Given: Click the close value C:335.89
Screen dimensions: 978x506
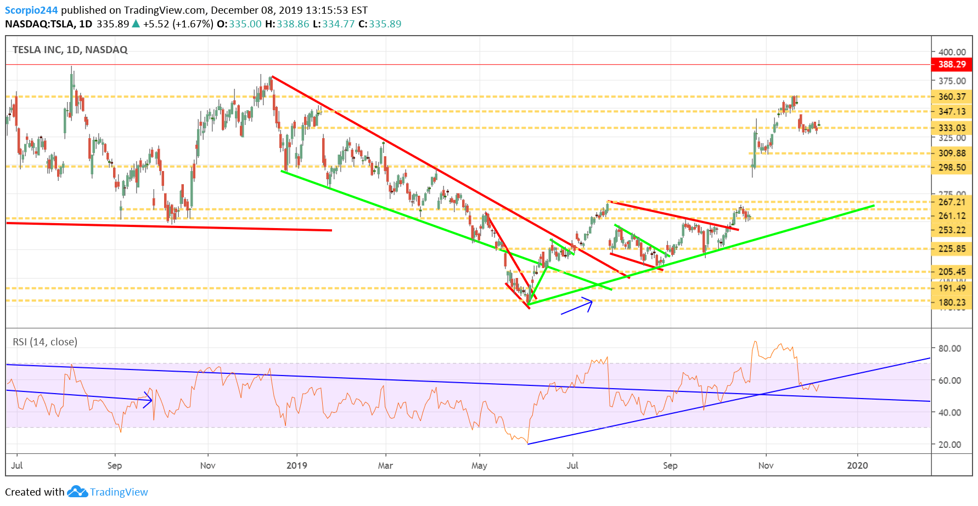Looking at the screenshot, I should 380,24.
